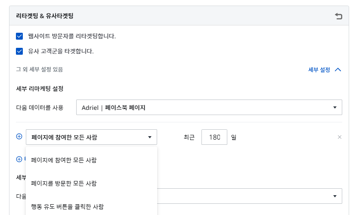Uncheck 웹사이트 방문자를 리타겟팅합니다 checkbox
This screenshot has width=353, height=215.
click(x=19, y=36)
